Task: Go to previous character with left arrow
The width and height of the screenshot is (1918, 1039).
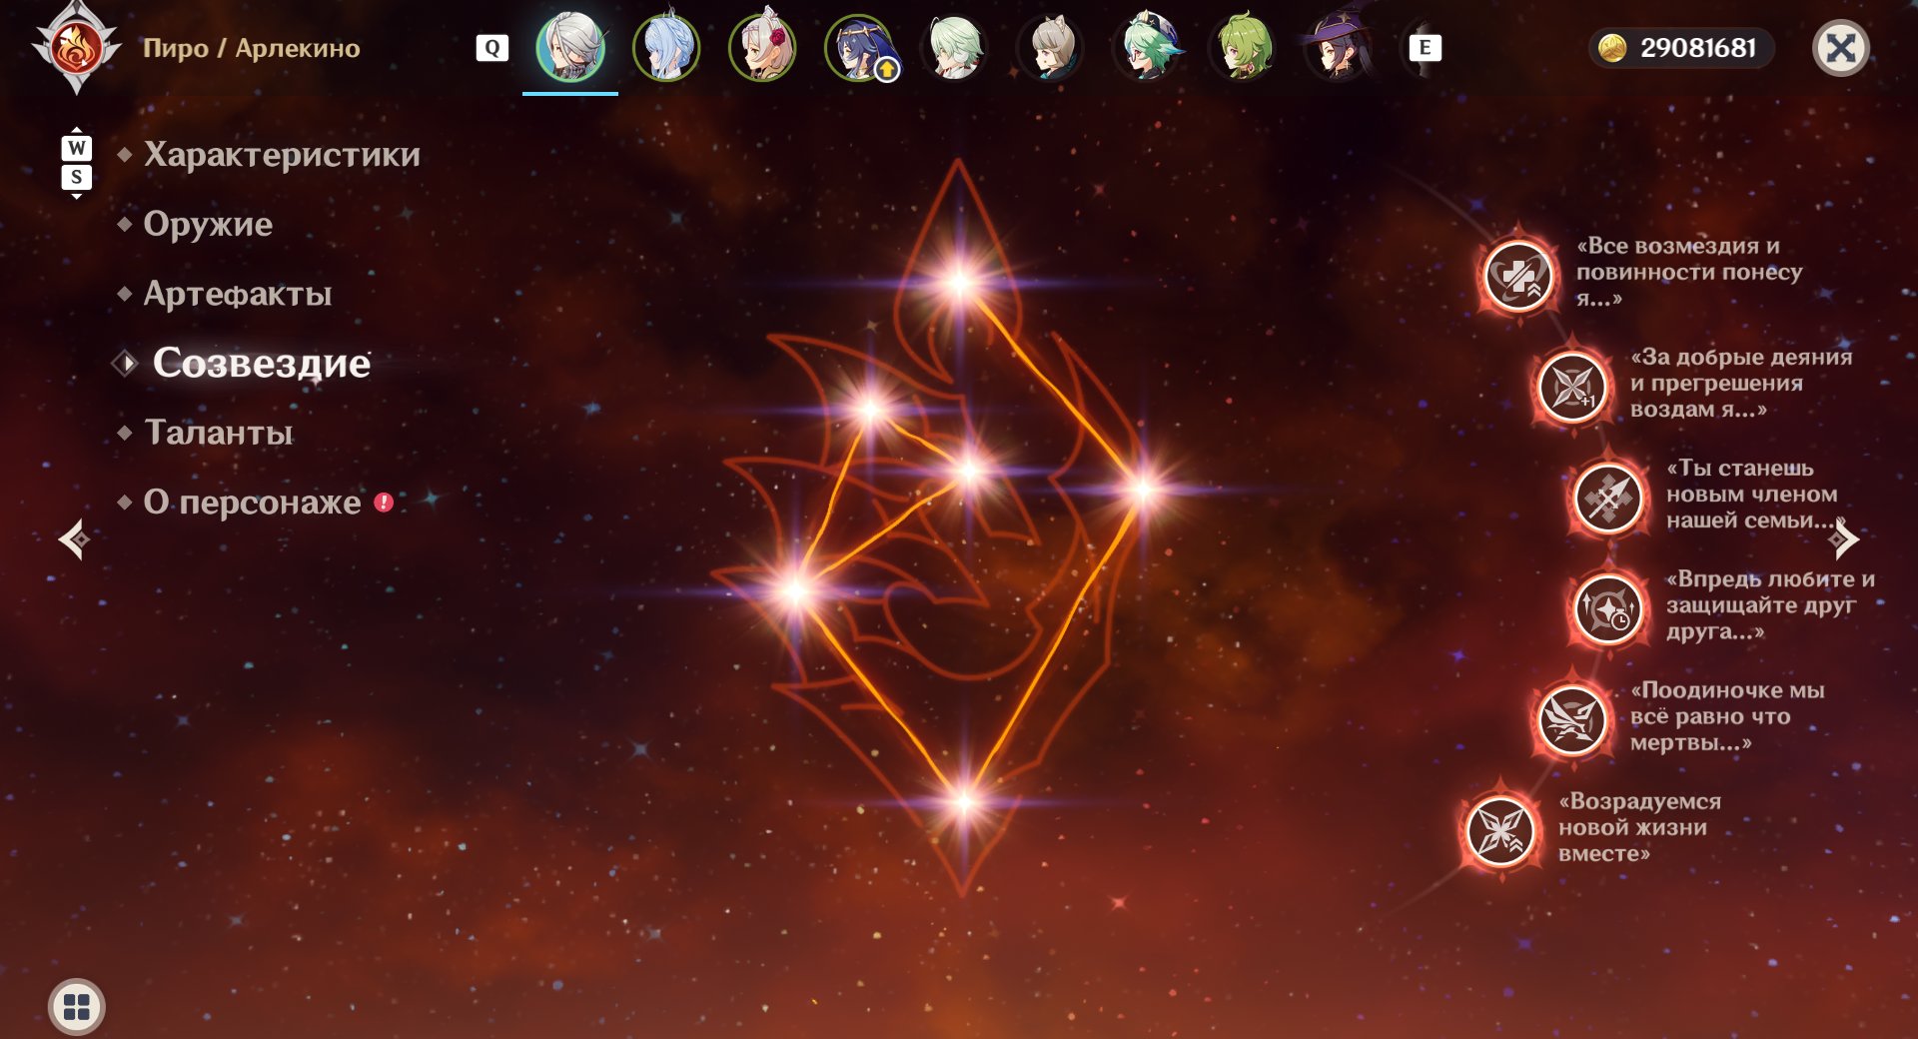Action: 73,539
